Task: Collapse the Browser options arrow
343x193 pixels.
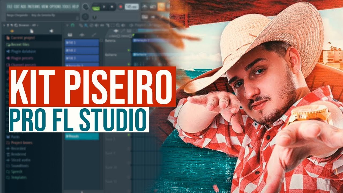Action: pos(5,25)
